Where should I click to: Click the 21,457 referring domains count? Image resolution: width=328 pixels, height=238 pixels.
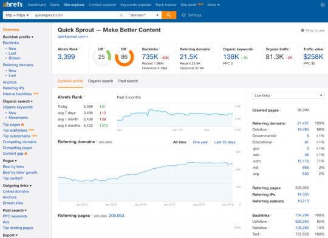[303, 123]
